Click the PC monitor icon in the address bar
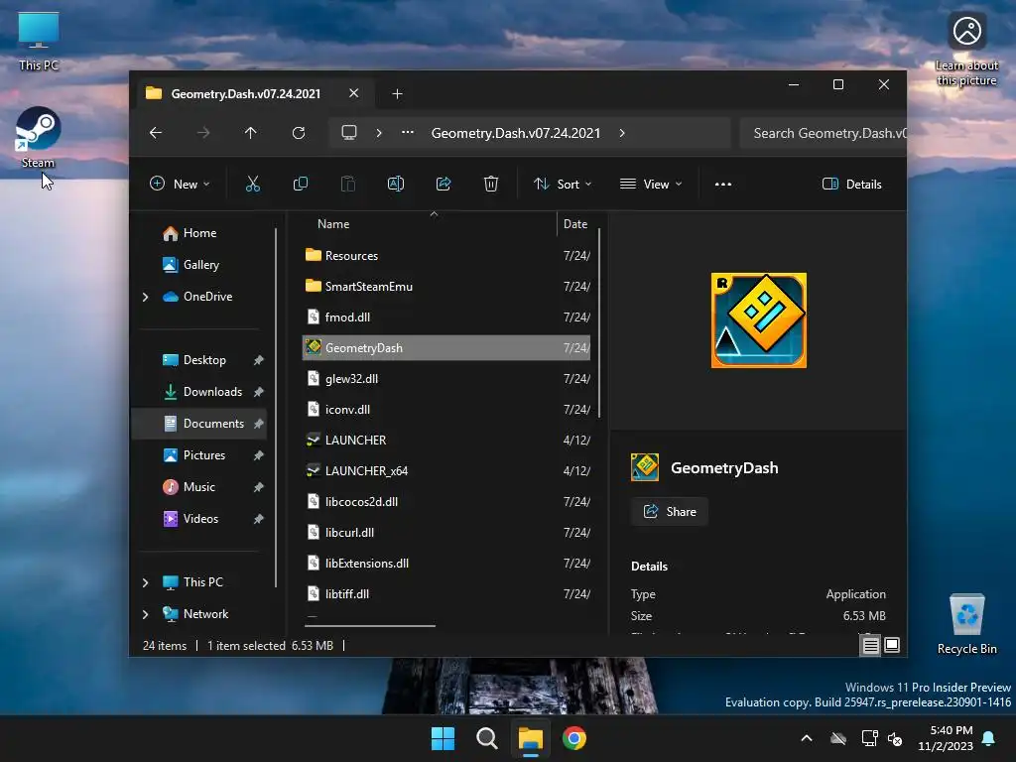 [349, 133]
